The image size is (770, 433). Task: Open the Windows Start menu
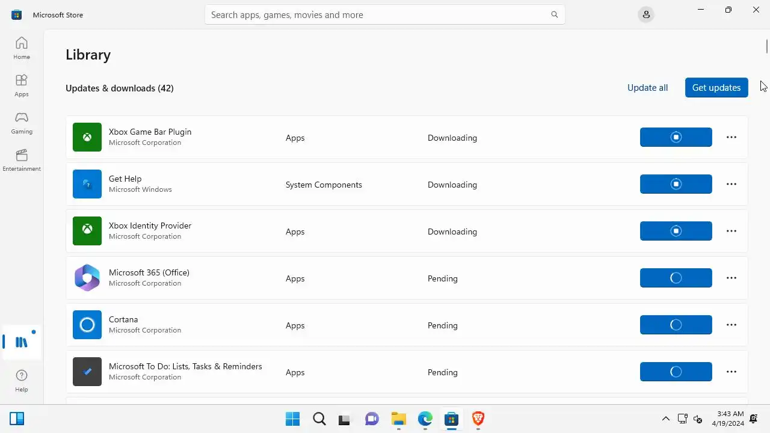coord(293,419)
